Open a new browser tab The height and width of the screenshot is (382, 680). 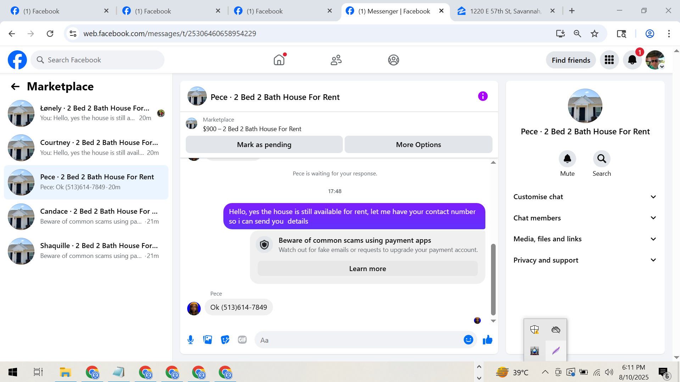(572, 11)
